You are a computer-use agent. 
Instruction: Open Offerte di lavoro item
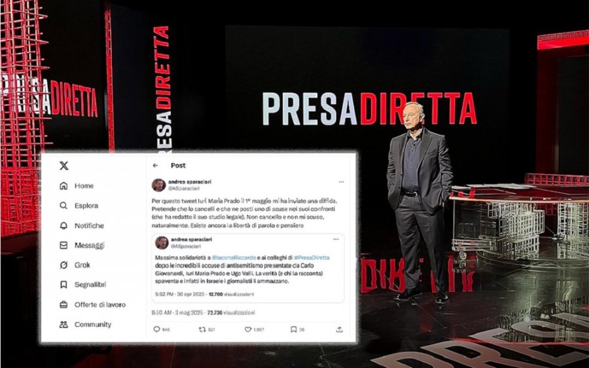pyautogui.click(x=92, y=304)
